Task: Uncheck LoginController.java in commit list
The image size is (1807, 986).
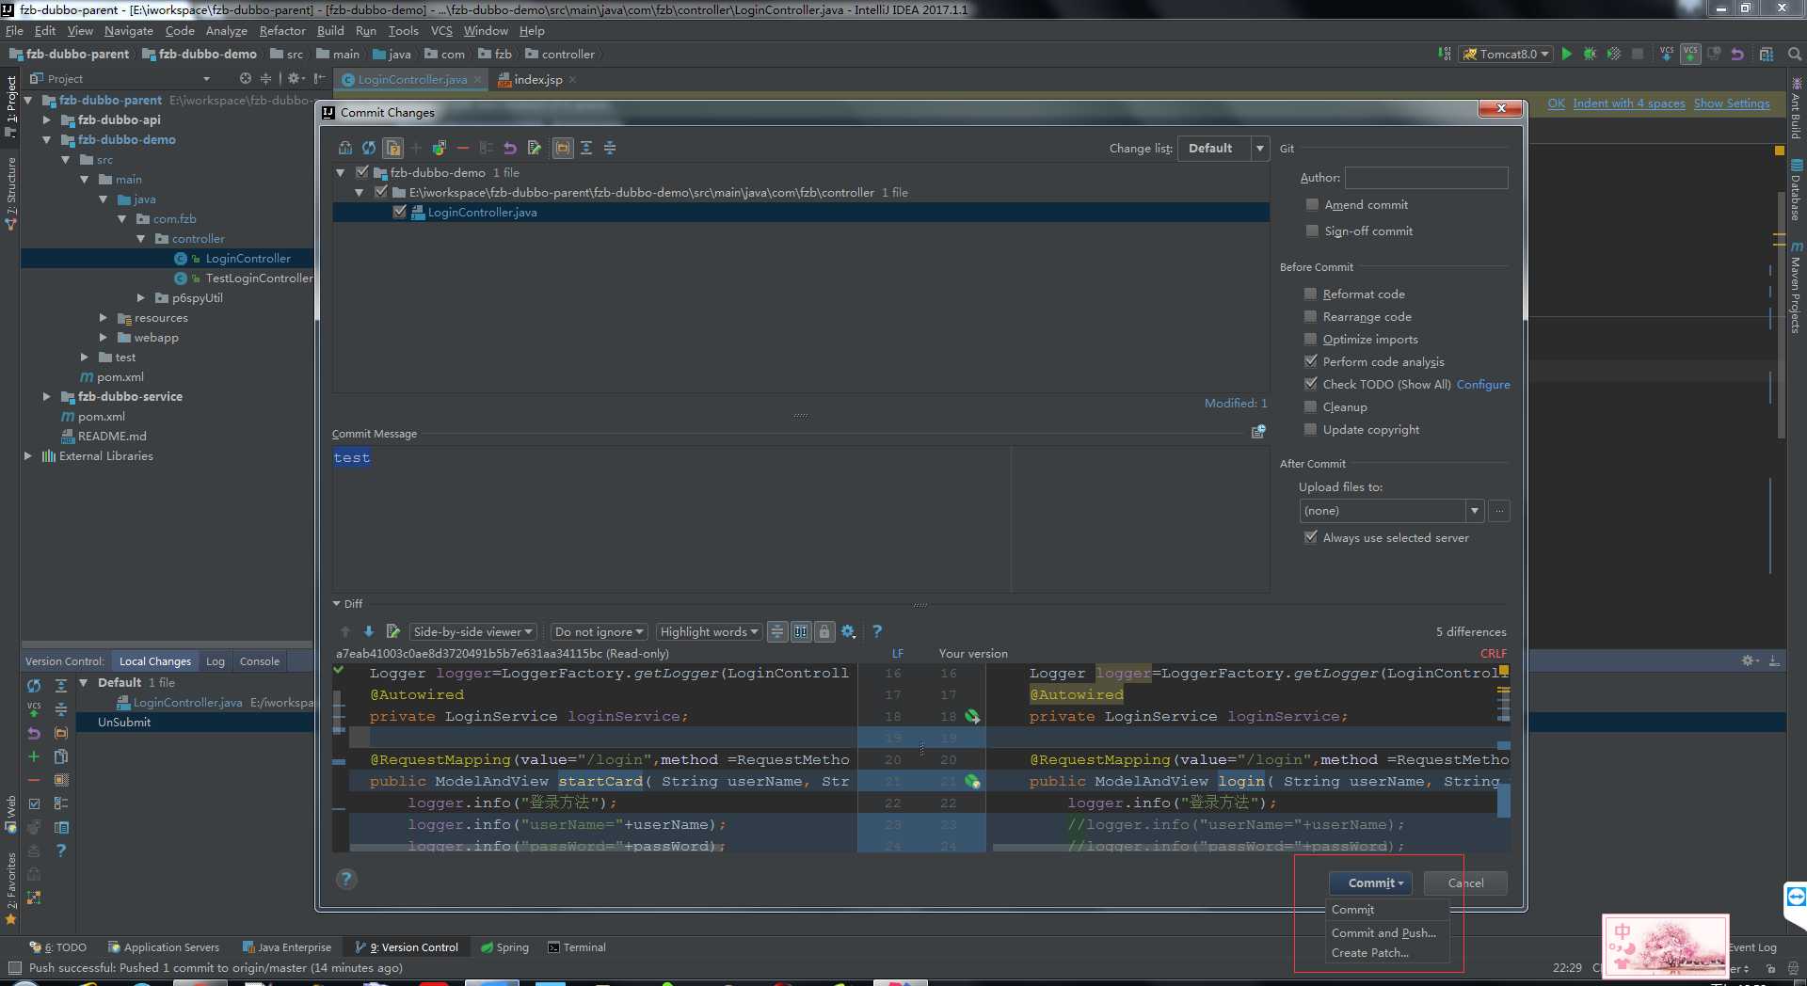Action: click(x=400, y=212)
